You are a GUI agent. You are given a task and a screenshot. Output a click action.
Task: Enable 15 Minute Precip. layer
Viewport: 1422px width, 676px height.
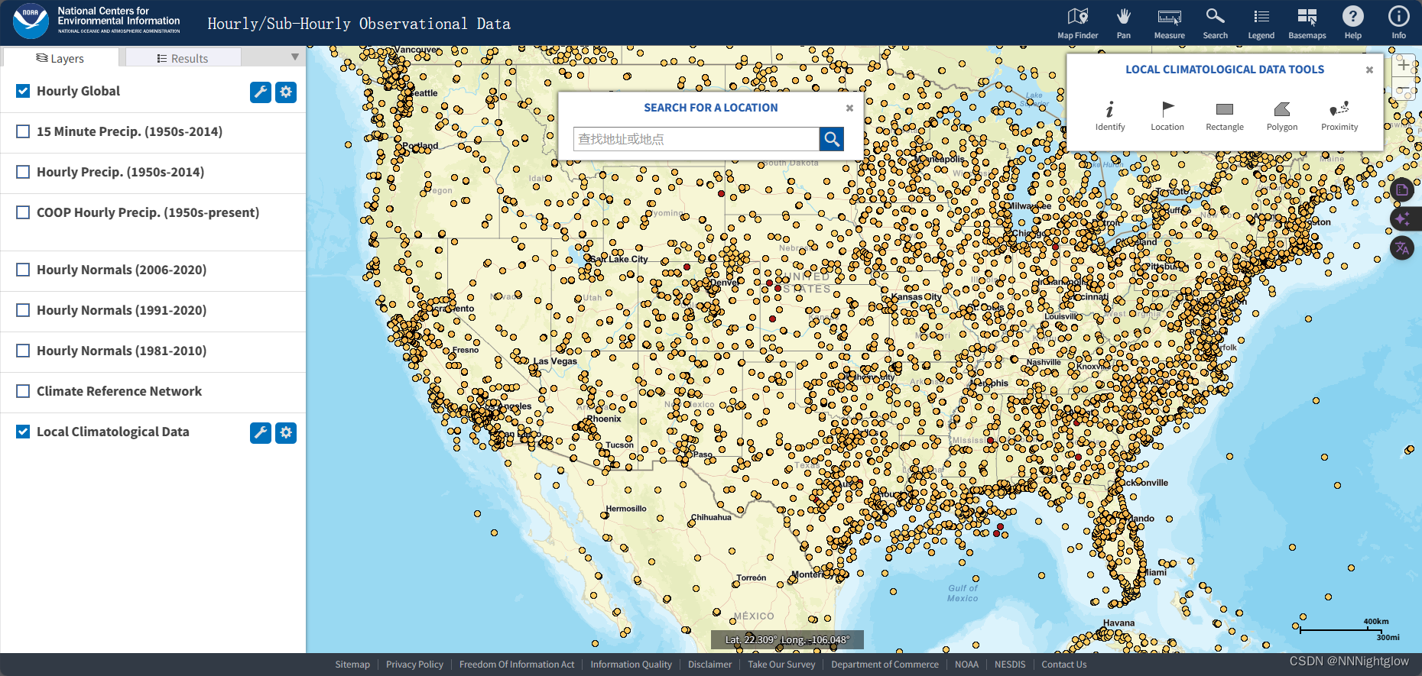pos(23,131)
